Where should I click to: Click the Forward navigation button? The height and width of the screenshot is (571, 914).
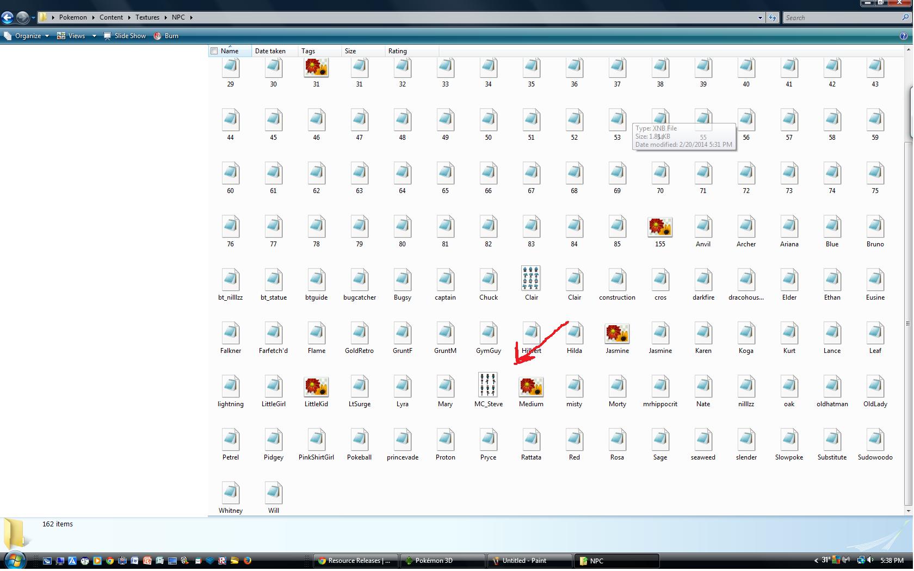pos(22,17)
